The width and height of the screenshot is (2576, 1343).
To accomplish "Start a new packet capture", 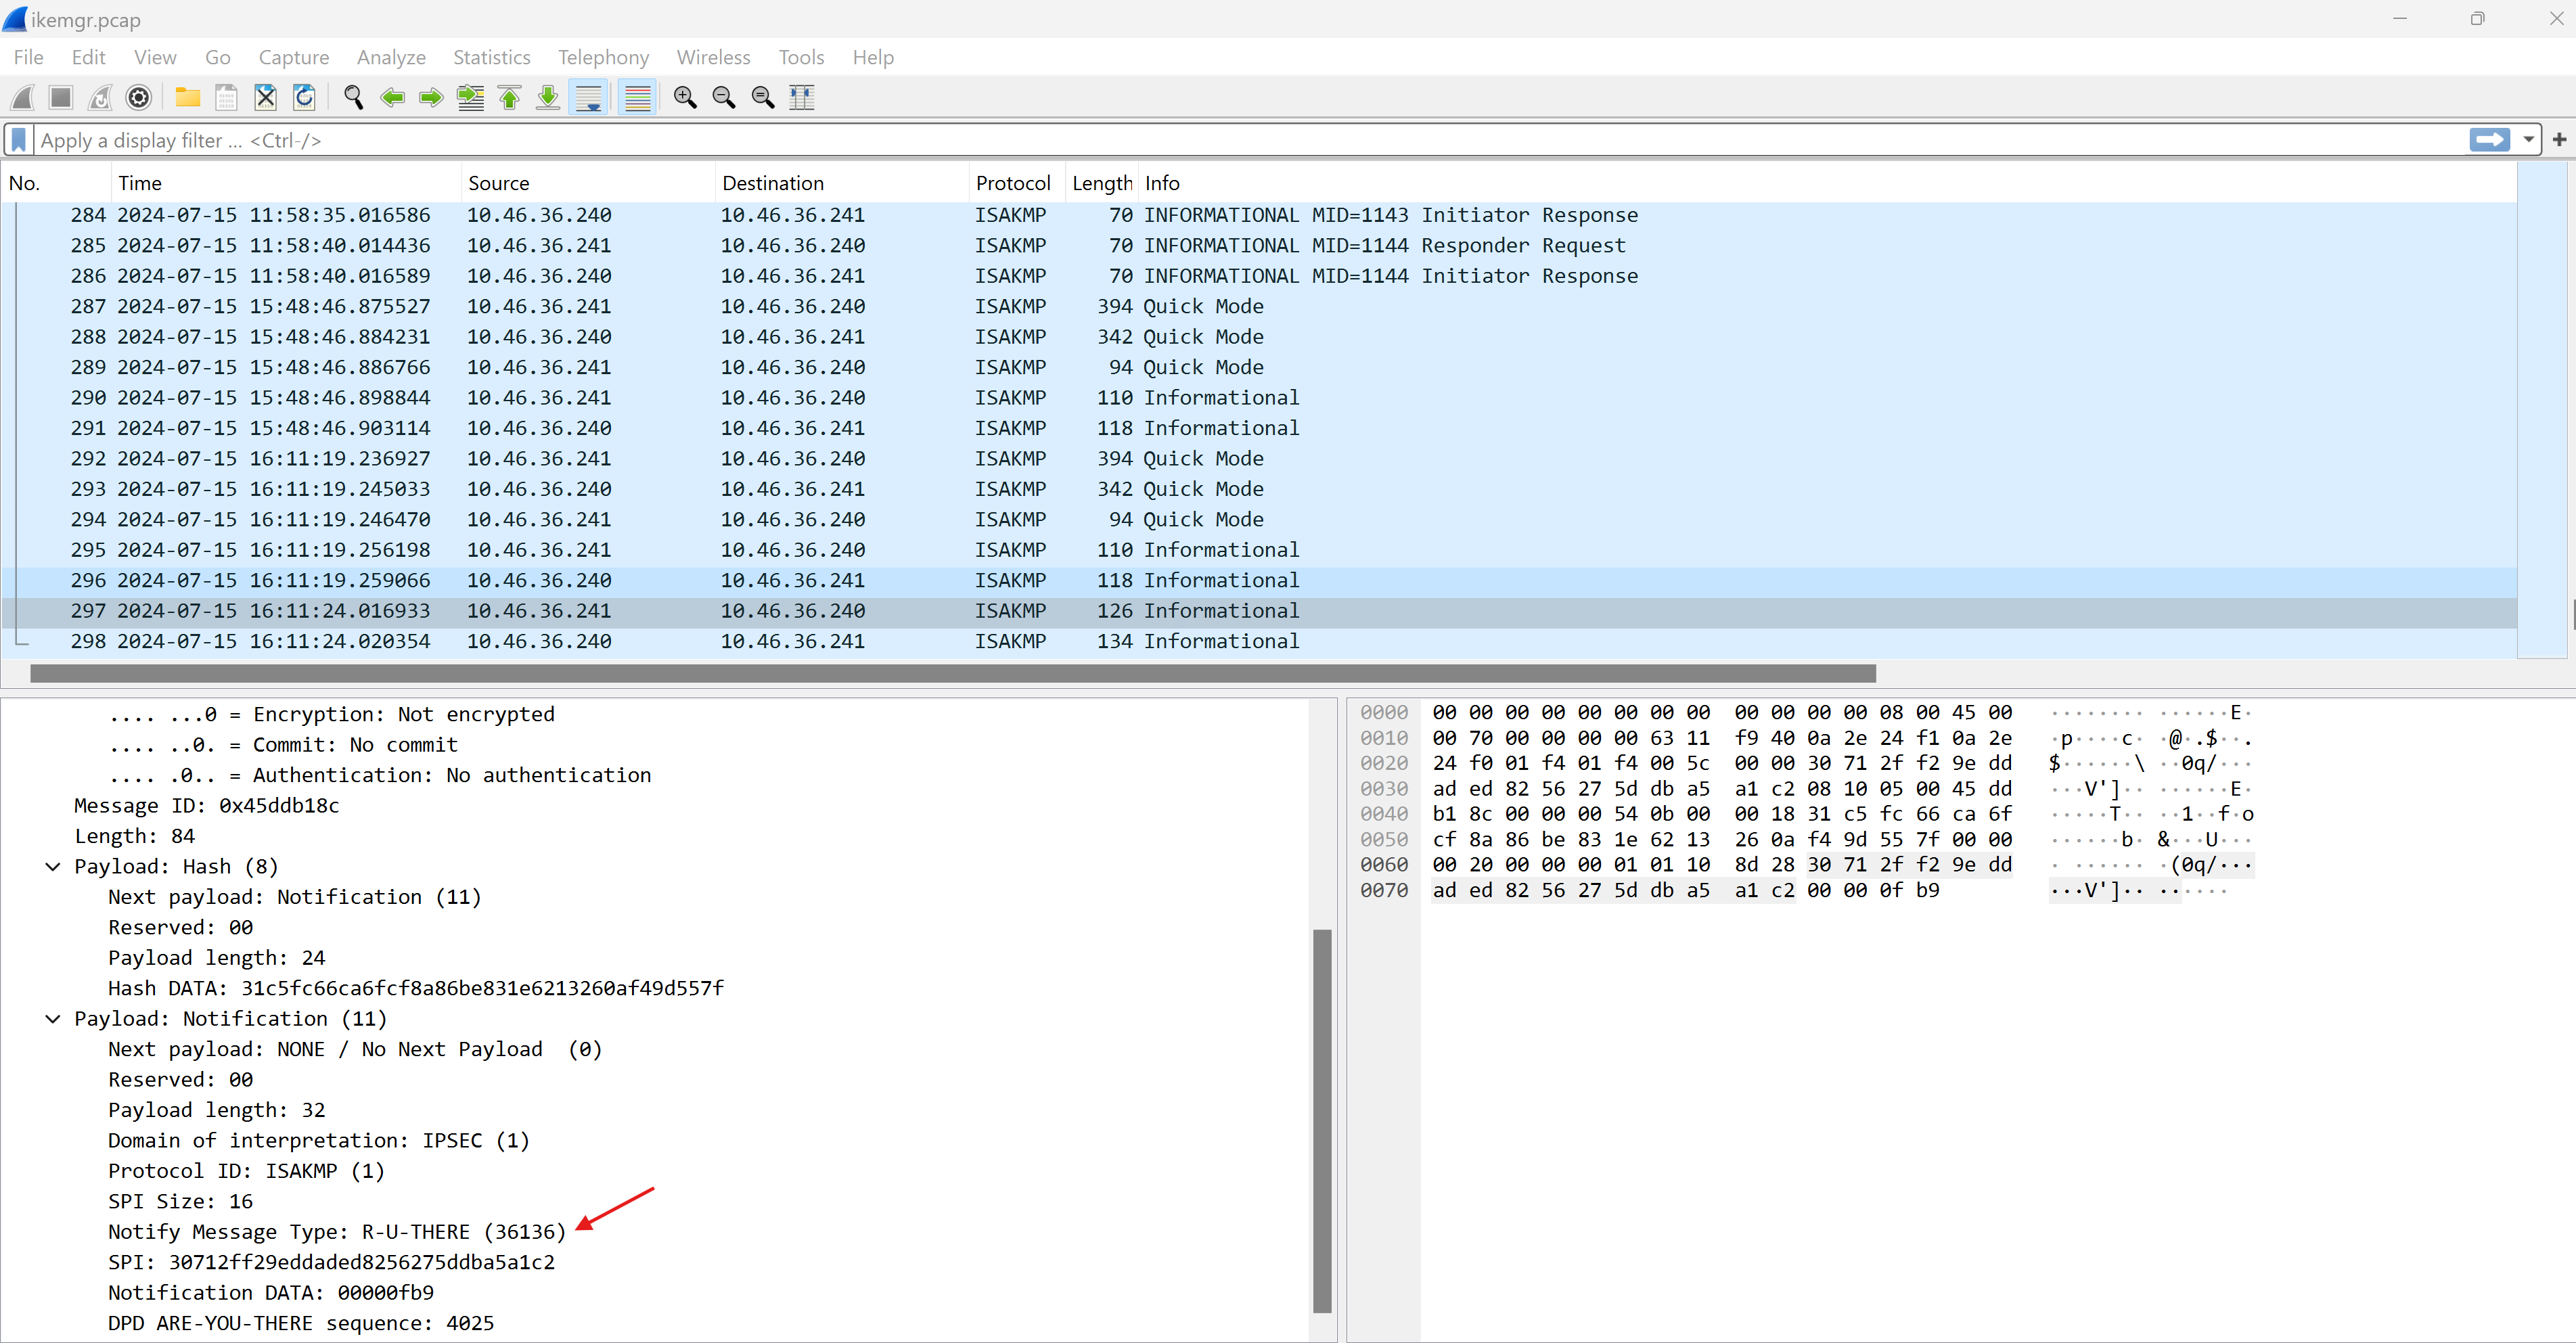I will coord(21,97).
